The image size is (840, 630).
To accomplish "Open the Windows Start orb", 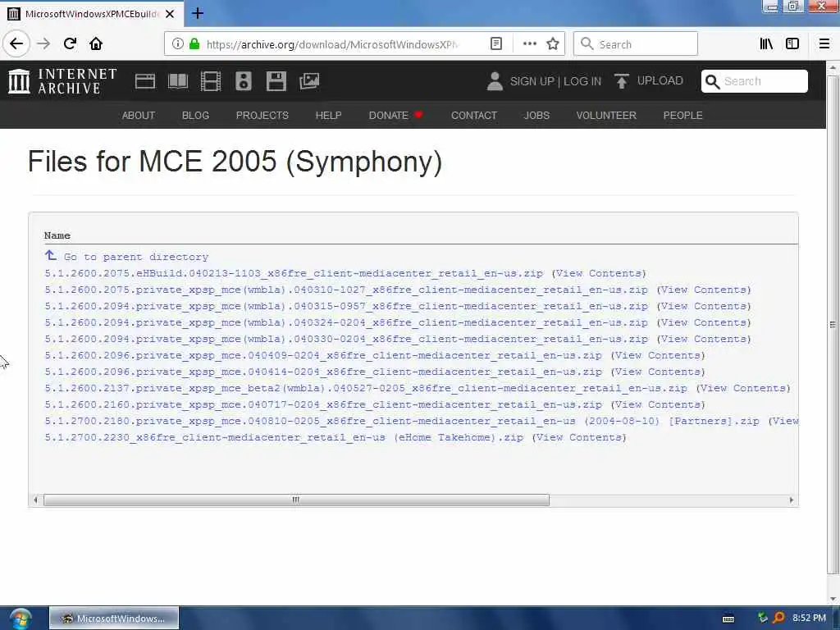I will (21, 619).
